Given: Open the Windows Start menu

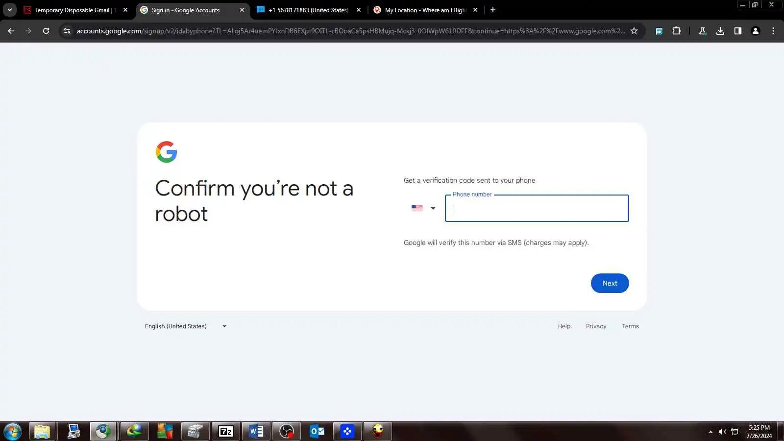Looking at the screenshot, I should tap(12, 432).
